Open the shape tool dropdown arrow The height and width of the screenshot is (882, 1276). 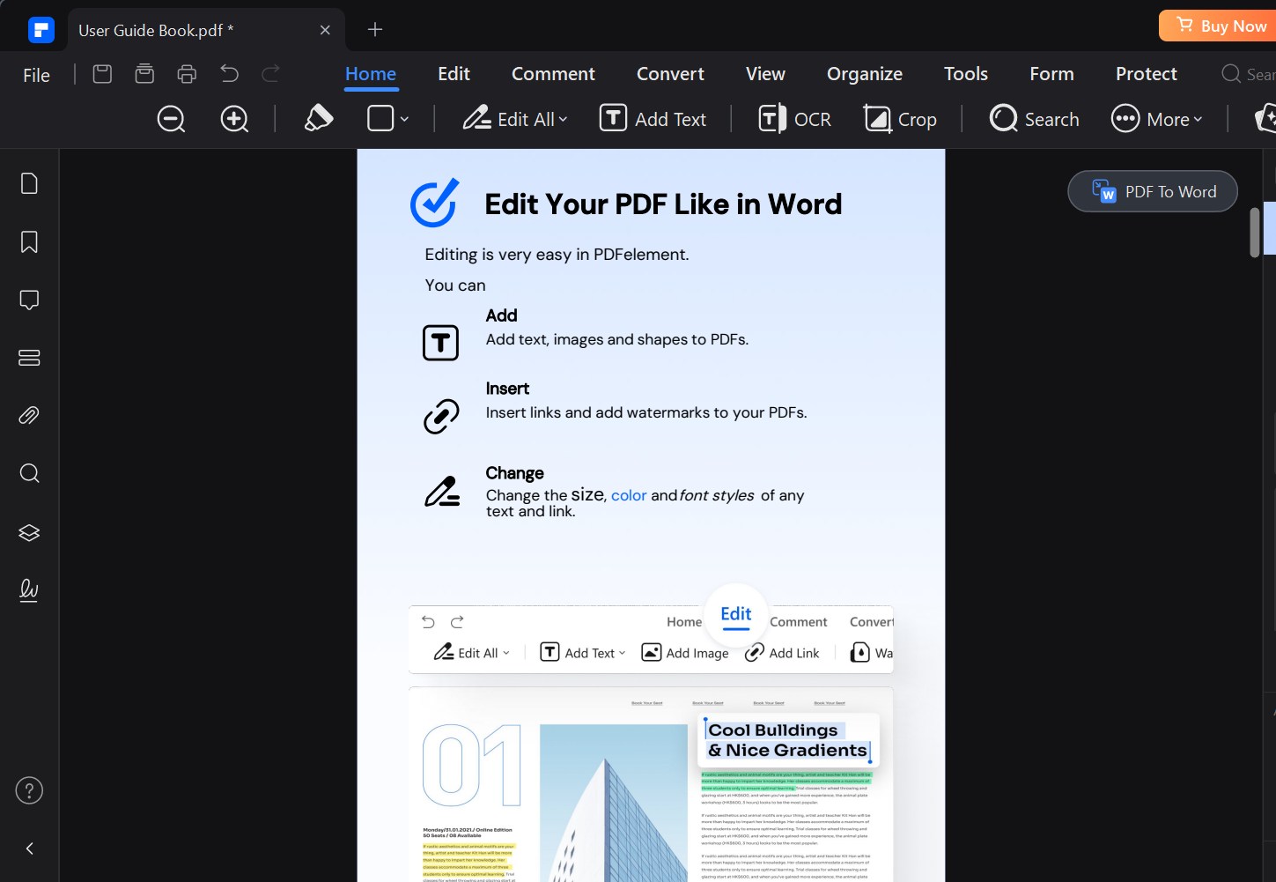coord(404,119)
